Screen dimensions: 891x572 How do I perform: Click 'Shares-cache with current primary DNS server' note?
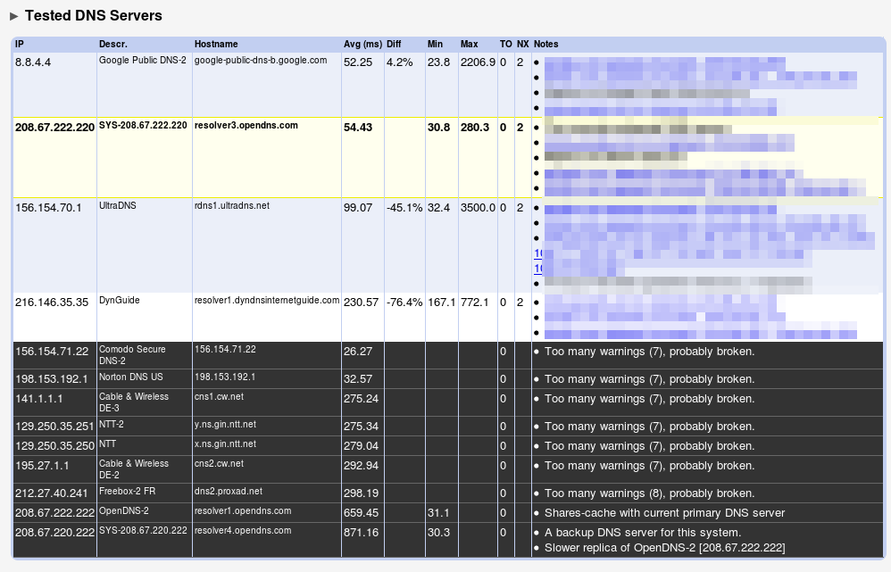point(664,513)
